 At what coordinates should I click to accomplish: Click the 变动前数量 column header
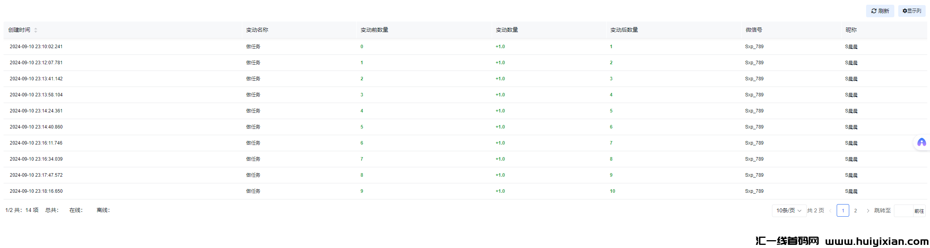pyautogui.click(x=374, y=30)
